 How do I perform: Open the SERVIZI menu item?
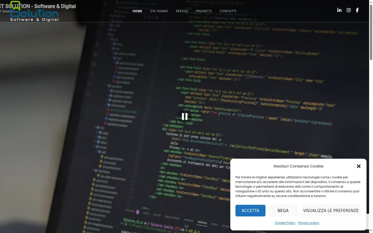click(182, 11)
